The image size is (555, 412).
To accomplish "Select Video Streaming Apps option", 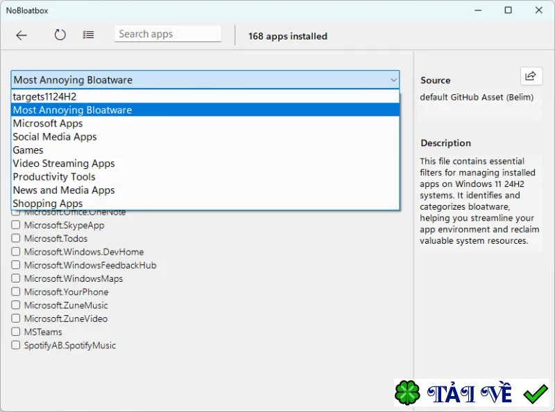I will (205, 163).
